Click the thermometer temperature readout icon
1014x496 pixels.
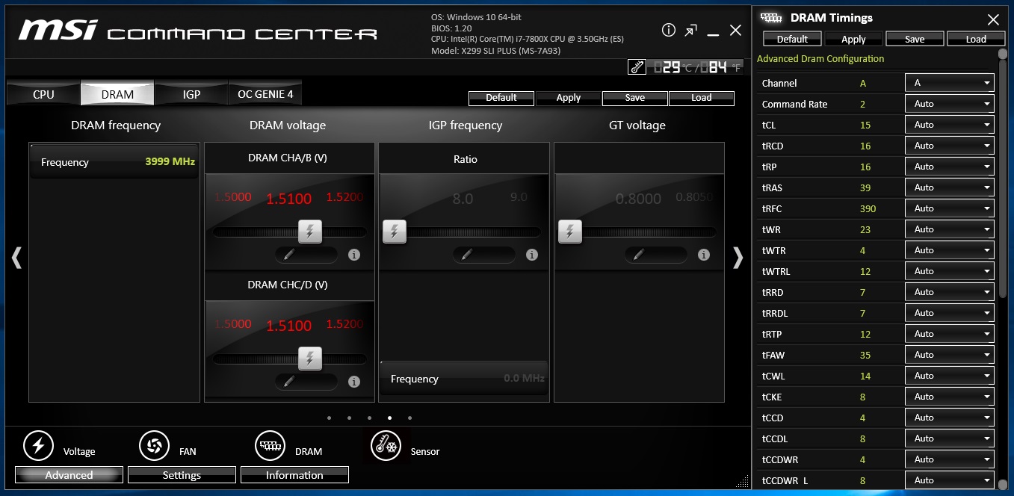coord(637,66)
